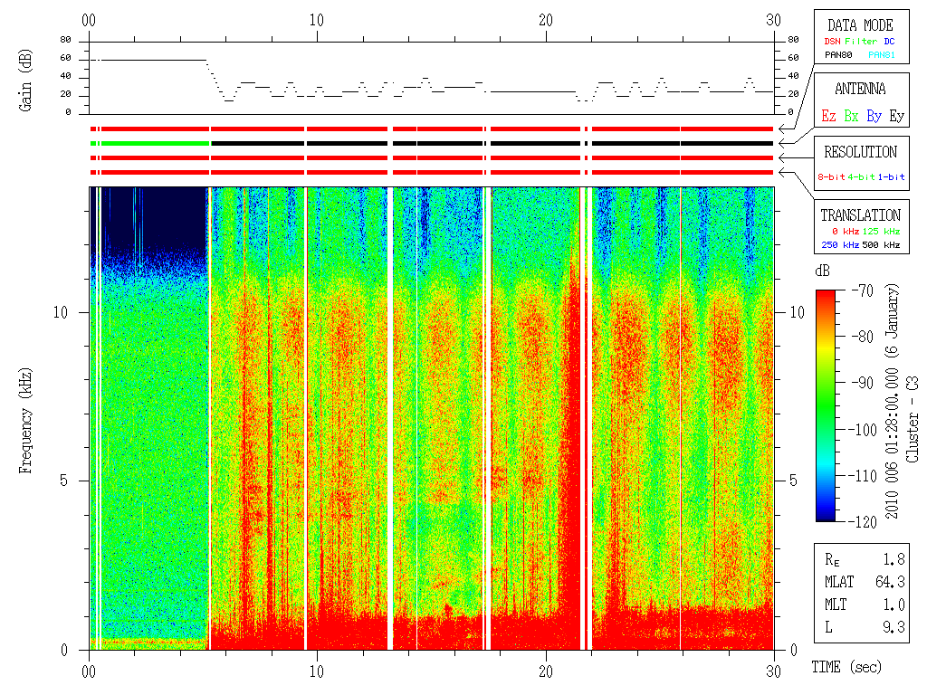
Task: Click the 500 kHz translation label
Action: point(881,244)
